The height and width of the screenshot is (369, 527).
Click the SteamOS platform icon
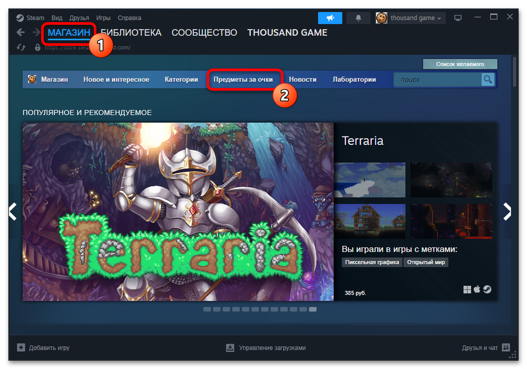tap(487, 289)
